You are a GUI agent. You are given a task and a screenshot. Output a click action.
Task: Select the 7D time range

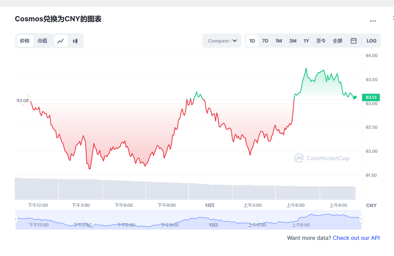pos(265,41)
